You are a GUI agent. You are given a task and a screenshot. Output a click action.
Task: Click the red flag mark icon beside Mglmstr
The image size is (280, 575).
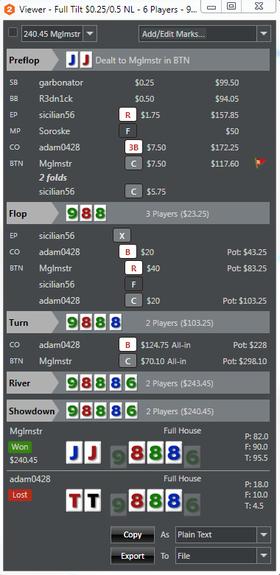(260, 163)
